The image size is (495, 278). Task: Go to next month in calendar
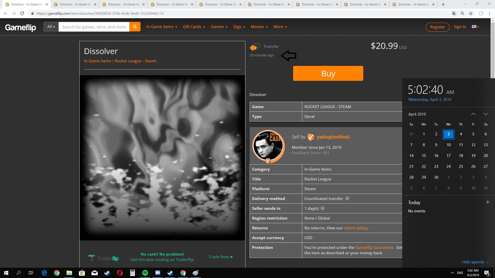click(485, 114)
